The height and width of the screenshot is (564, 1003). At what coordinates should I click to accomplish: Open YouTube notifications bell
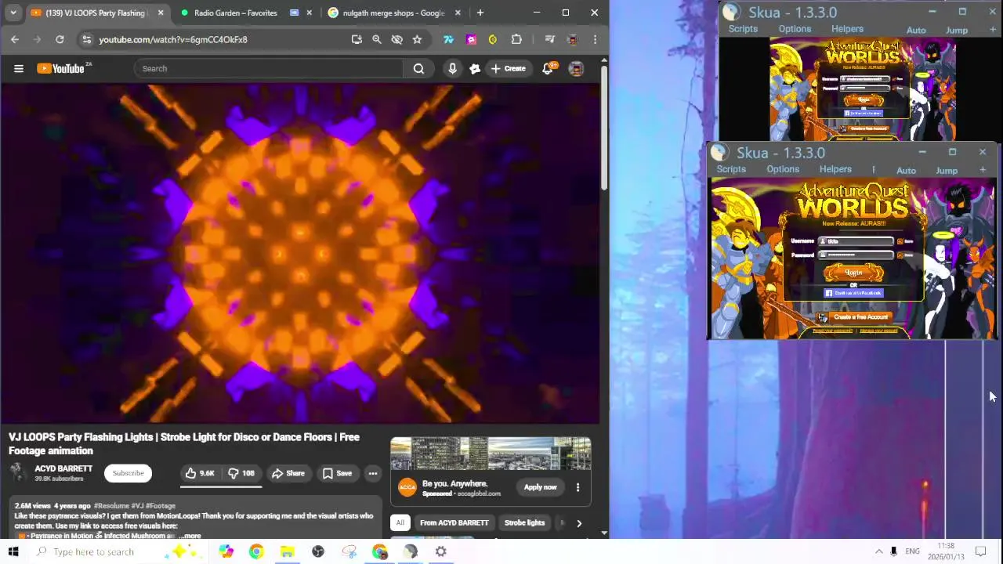tap(548, 68)
